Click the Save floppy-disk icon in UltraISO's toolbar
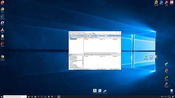 coord(76,36)
